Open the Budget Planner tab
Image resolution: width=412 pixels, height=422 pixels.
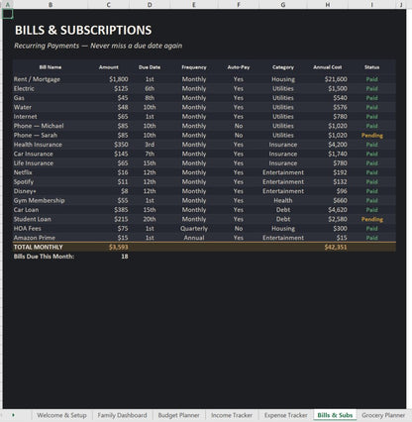click(x=178, y=415)
